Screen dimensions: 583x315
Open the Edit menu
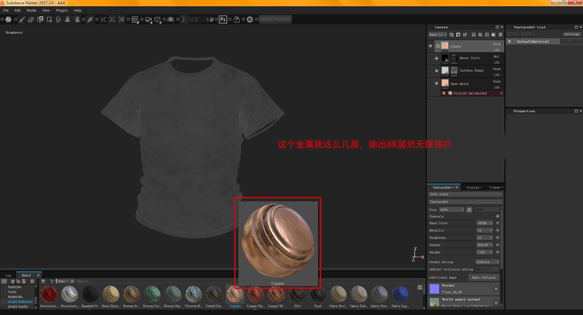coord(18,10)
